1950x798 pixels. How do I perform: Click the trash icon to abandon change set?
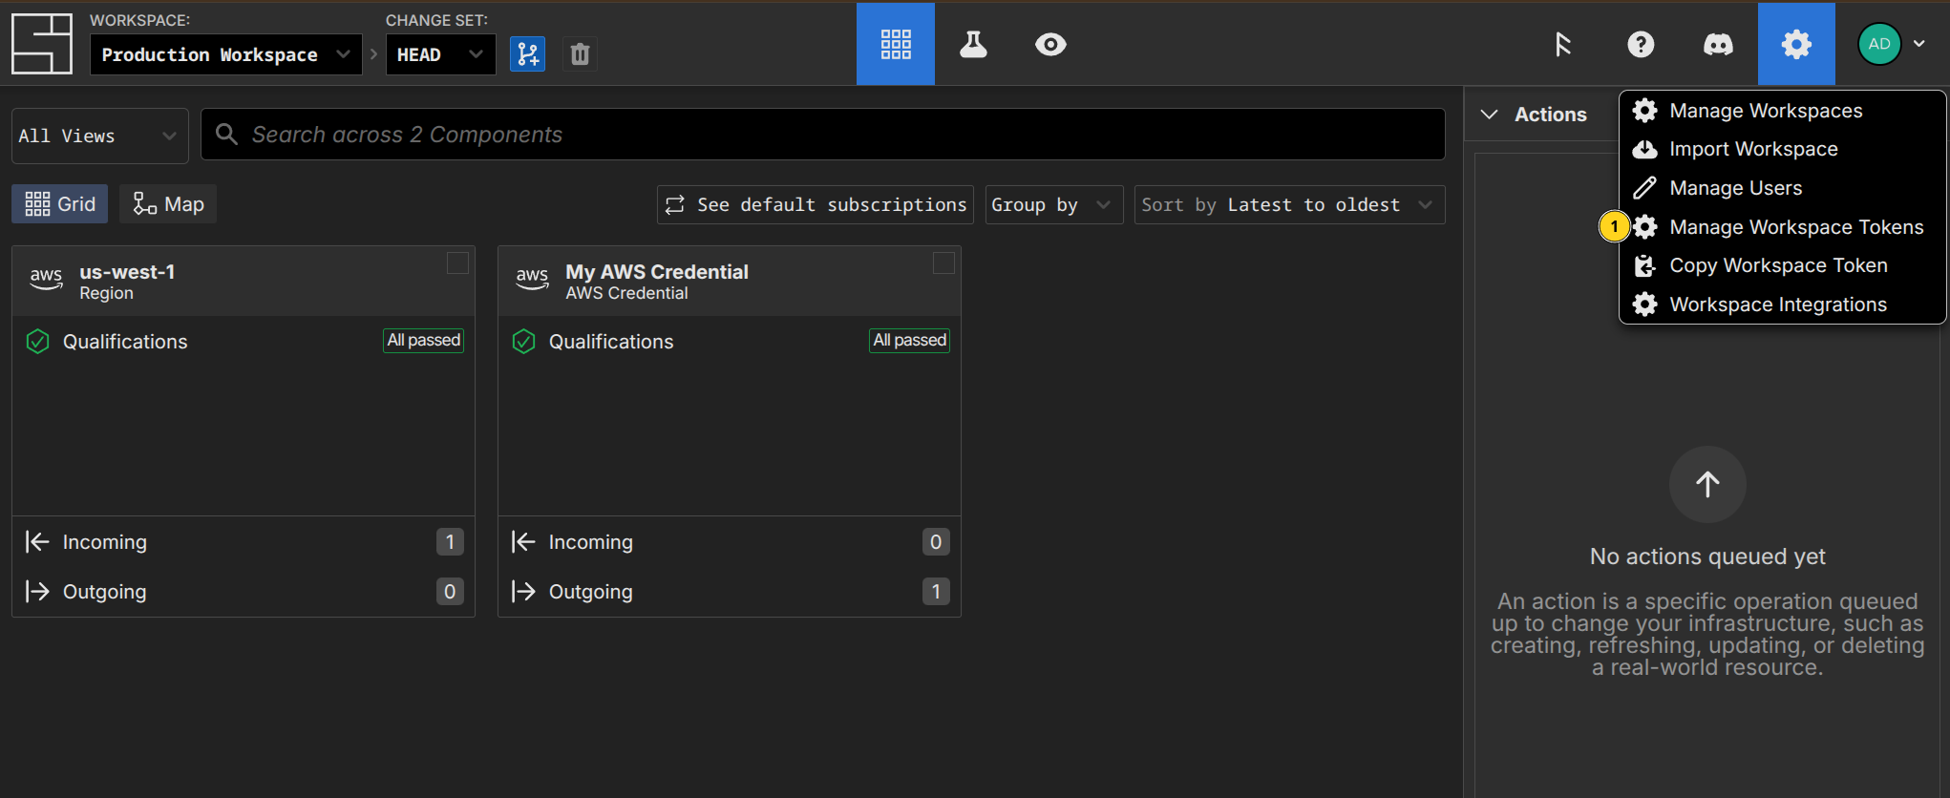tap(580, 54)
